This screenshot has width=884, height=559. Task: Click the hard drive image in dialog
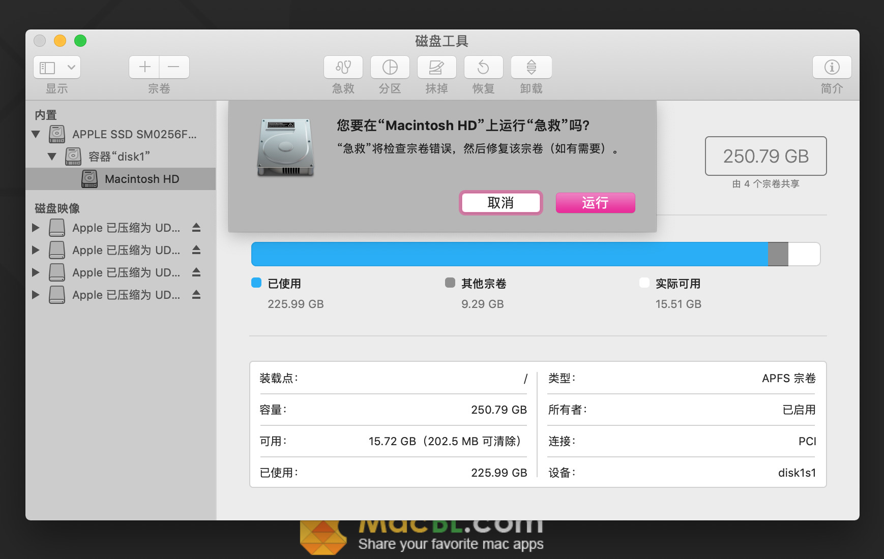point(285,147)
